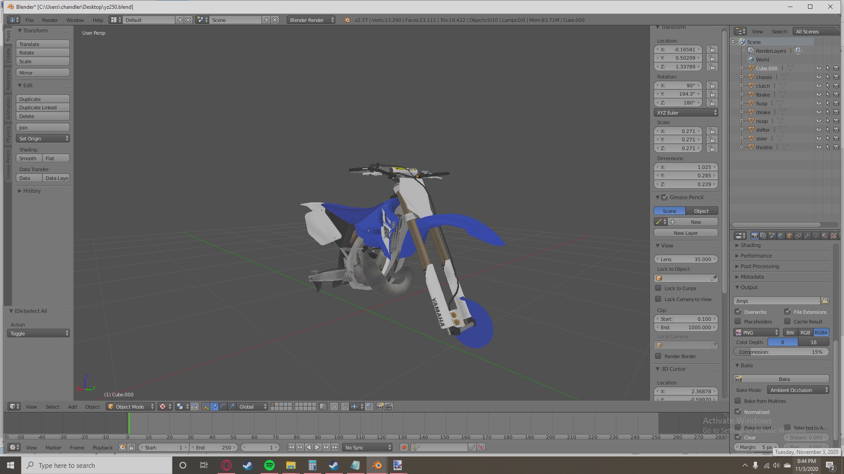The image size is (844, 474).
Task: Open the Render menu
Action: pyautogui.click(x=50, y=20)
